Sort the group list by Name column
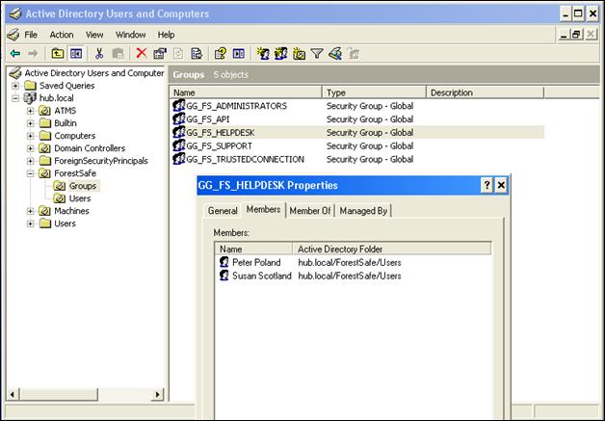The width and height of the screenshot is (605, 421). (x=246, y=92)
